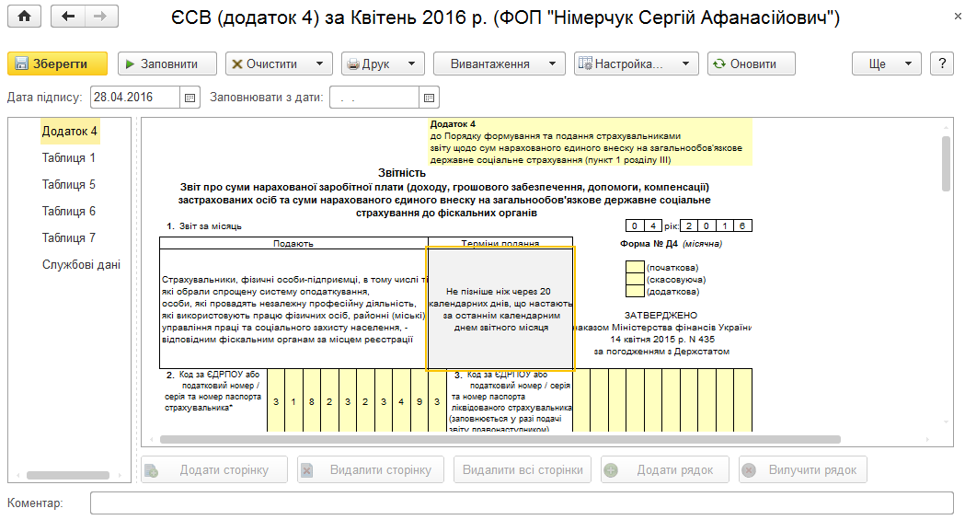Open calendar for Заповнювати з дати
Screen dimensions: 965x520
429,98
